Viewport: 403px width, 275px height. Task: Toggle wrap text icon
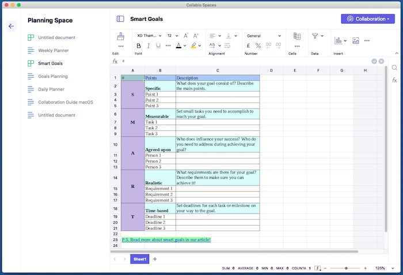227,45
